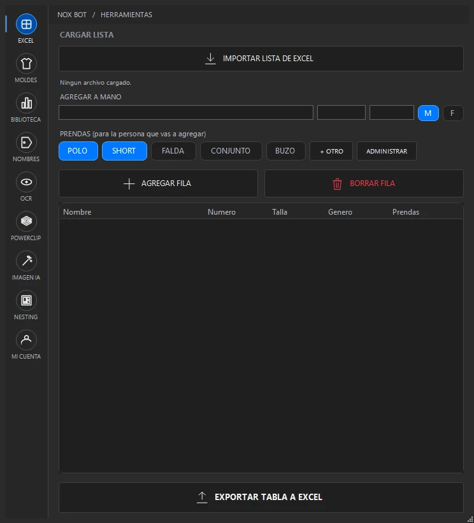Click the + OTRO button

(331, 151)
